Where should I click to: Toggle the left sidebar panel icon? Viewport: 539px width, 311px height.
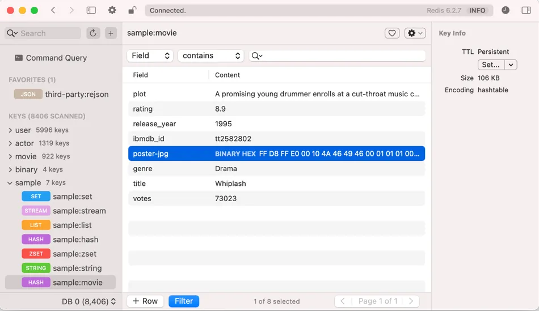pos(91,10)
